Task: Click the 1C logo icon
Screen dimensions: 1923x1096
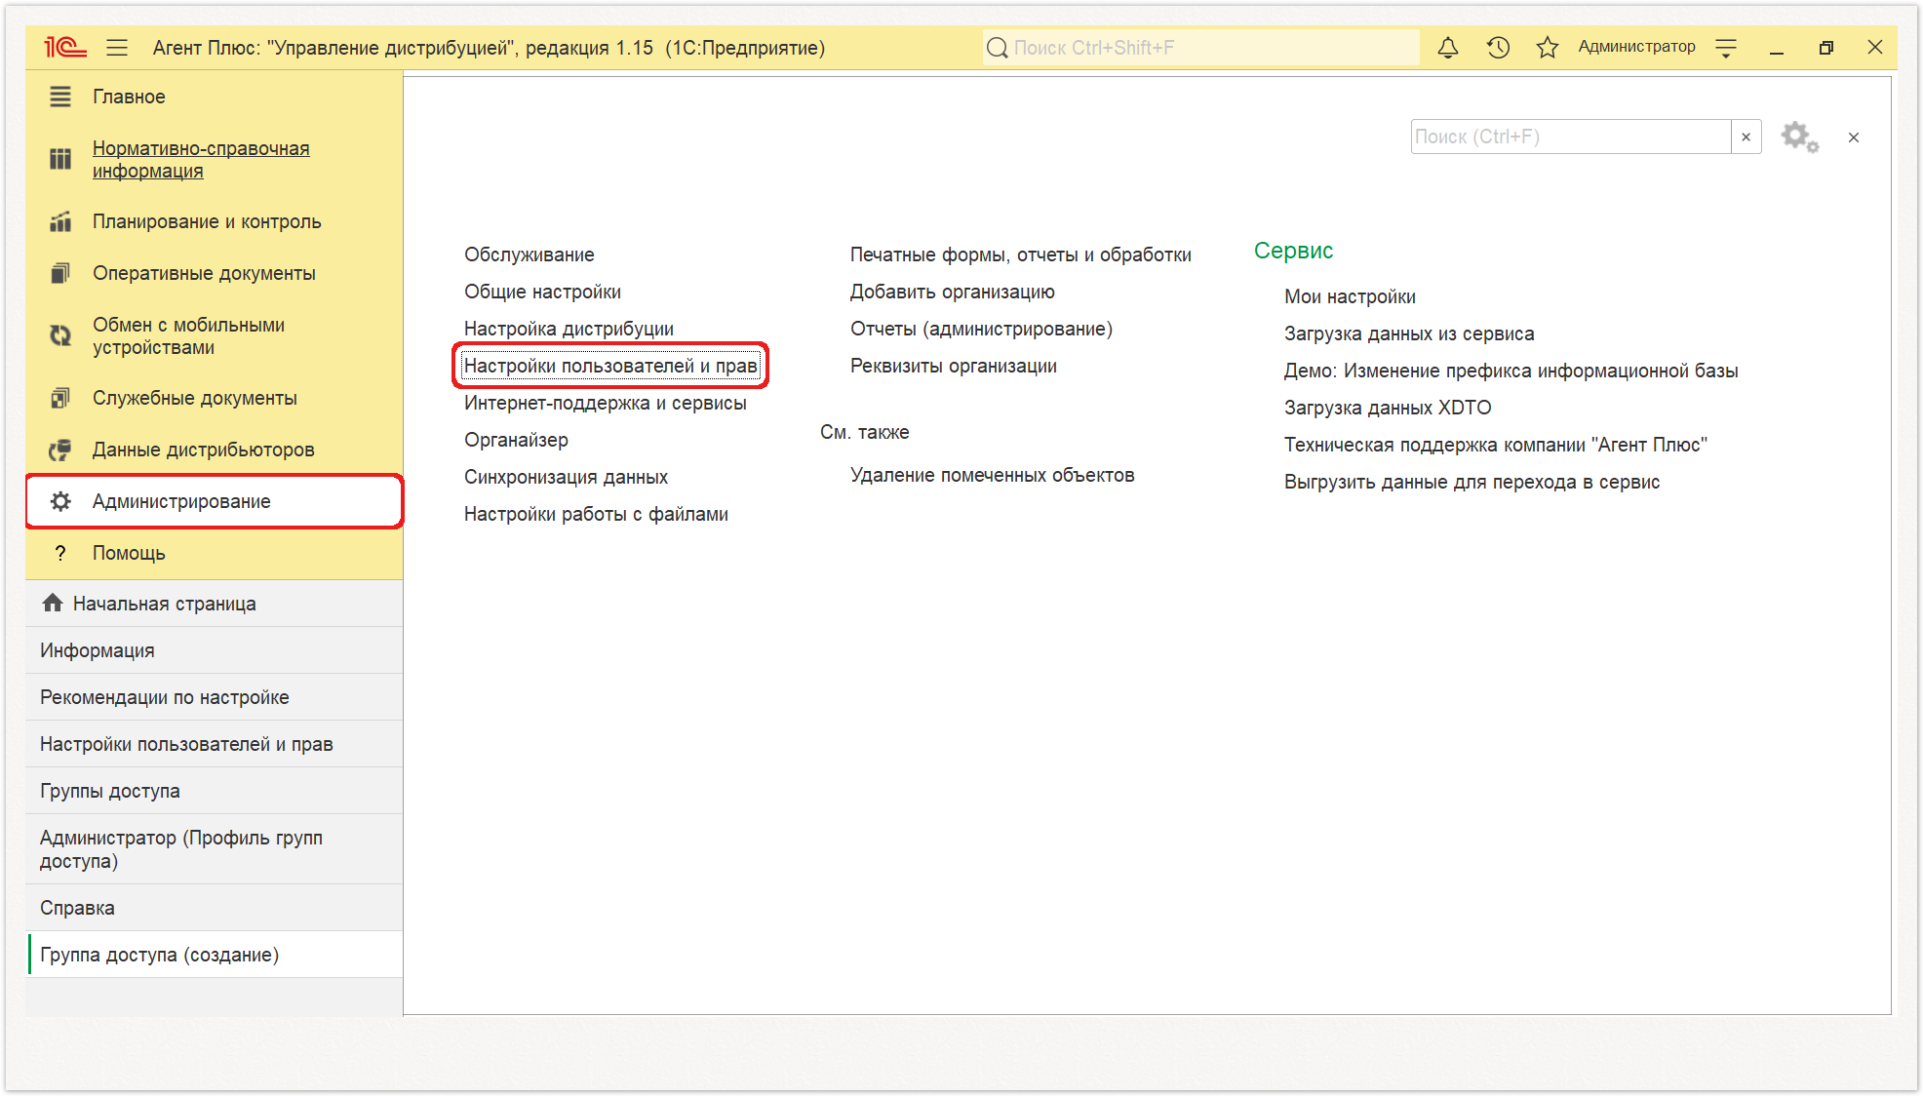Action: 64,47
